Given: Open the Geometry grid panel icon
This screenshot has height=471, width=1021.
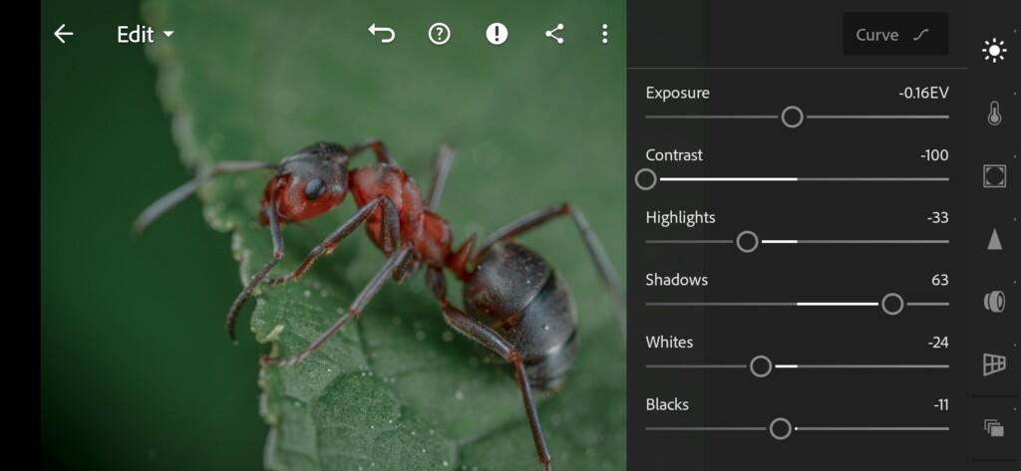Looking at the screenshot, I should tap(994, 364).
